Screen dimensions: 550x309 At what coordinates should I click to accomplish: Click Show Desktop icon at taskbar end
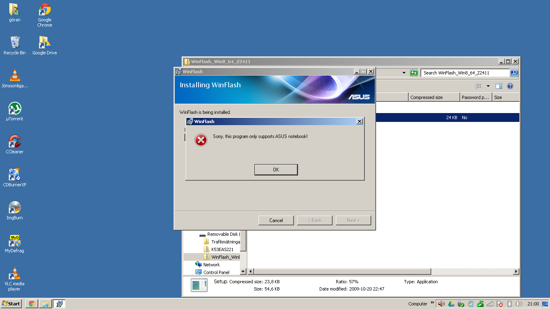pyautogui.click(x=545, y=304)
